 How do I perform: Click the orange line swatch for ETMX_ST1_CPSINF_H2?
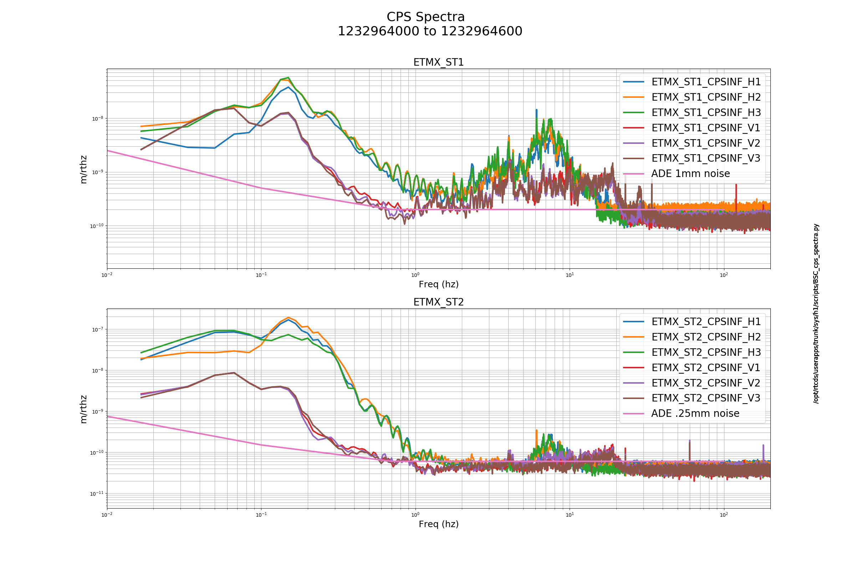point(634,97)
